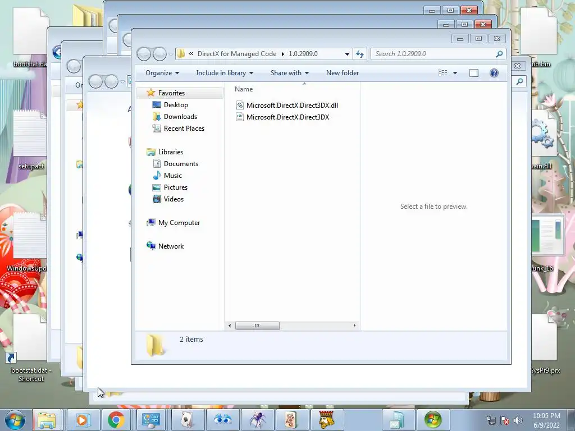Image resolution: width=575 pixels, height=431 pixels.
Task: Click the Back navigation arrow button
Action: point(144,54)
